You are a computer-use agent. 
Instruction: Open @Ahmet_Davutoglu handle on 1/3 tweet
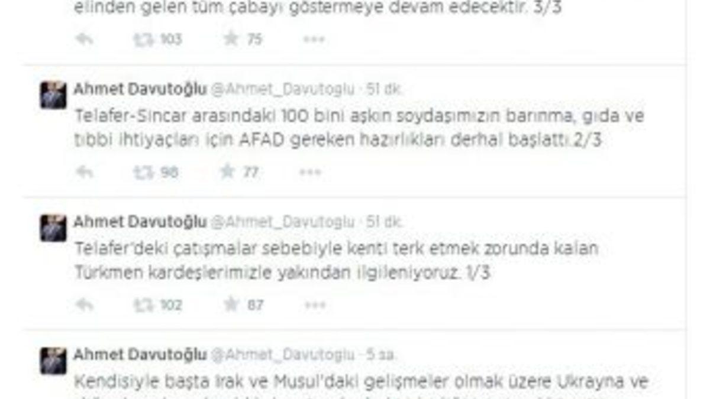coord(283,222)
